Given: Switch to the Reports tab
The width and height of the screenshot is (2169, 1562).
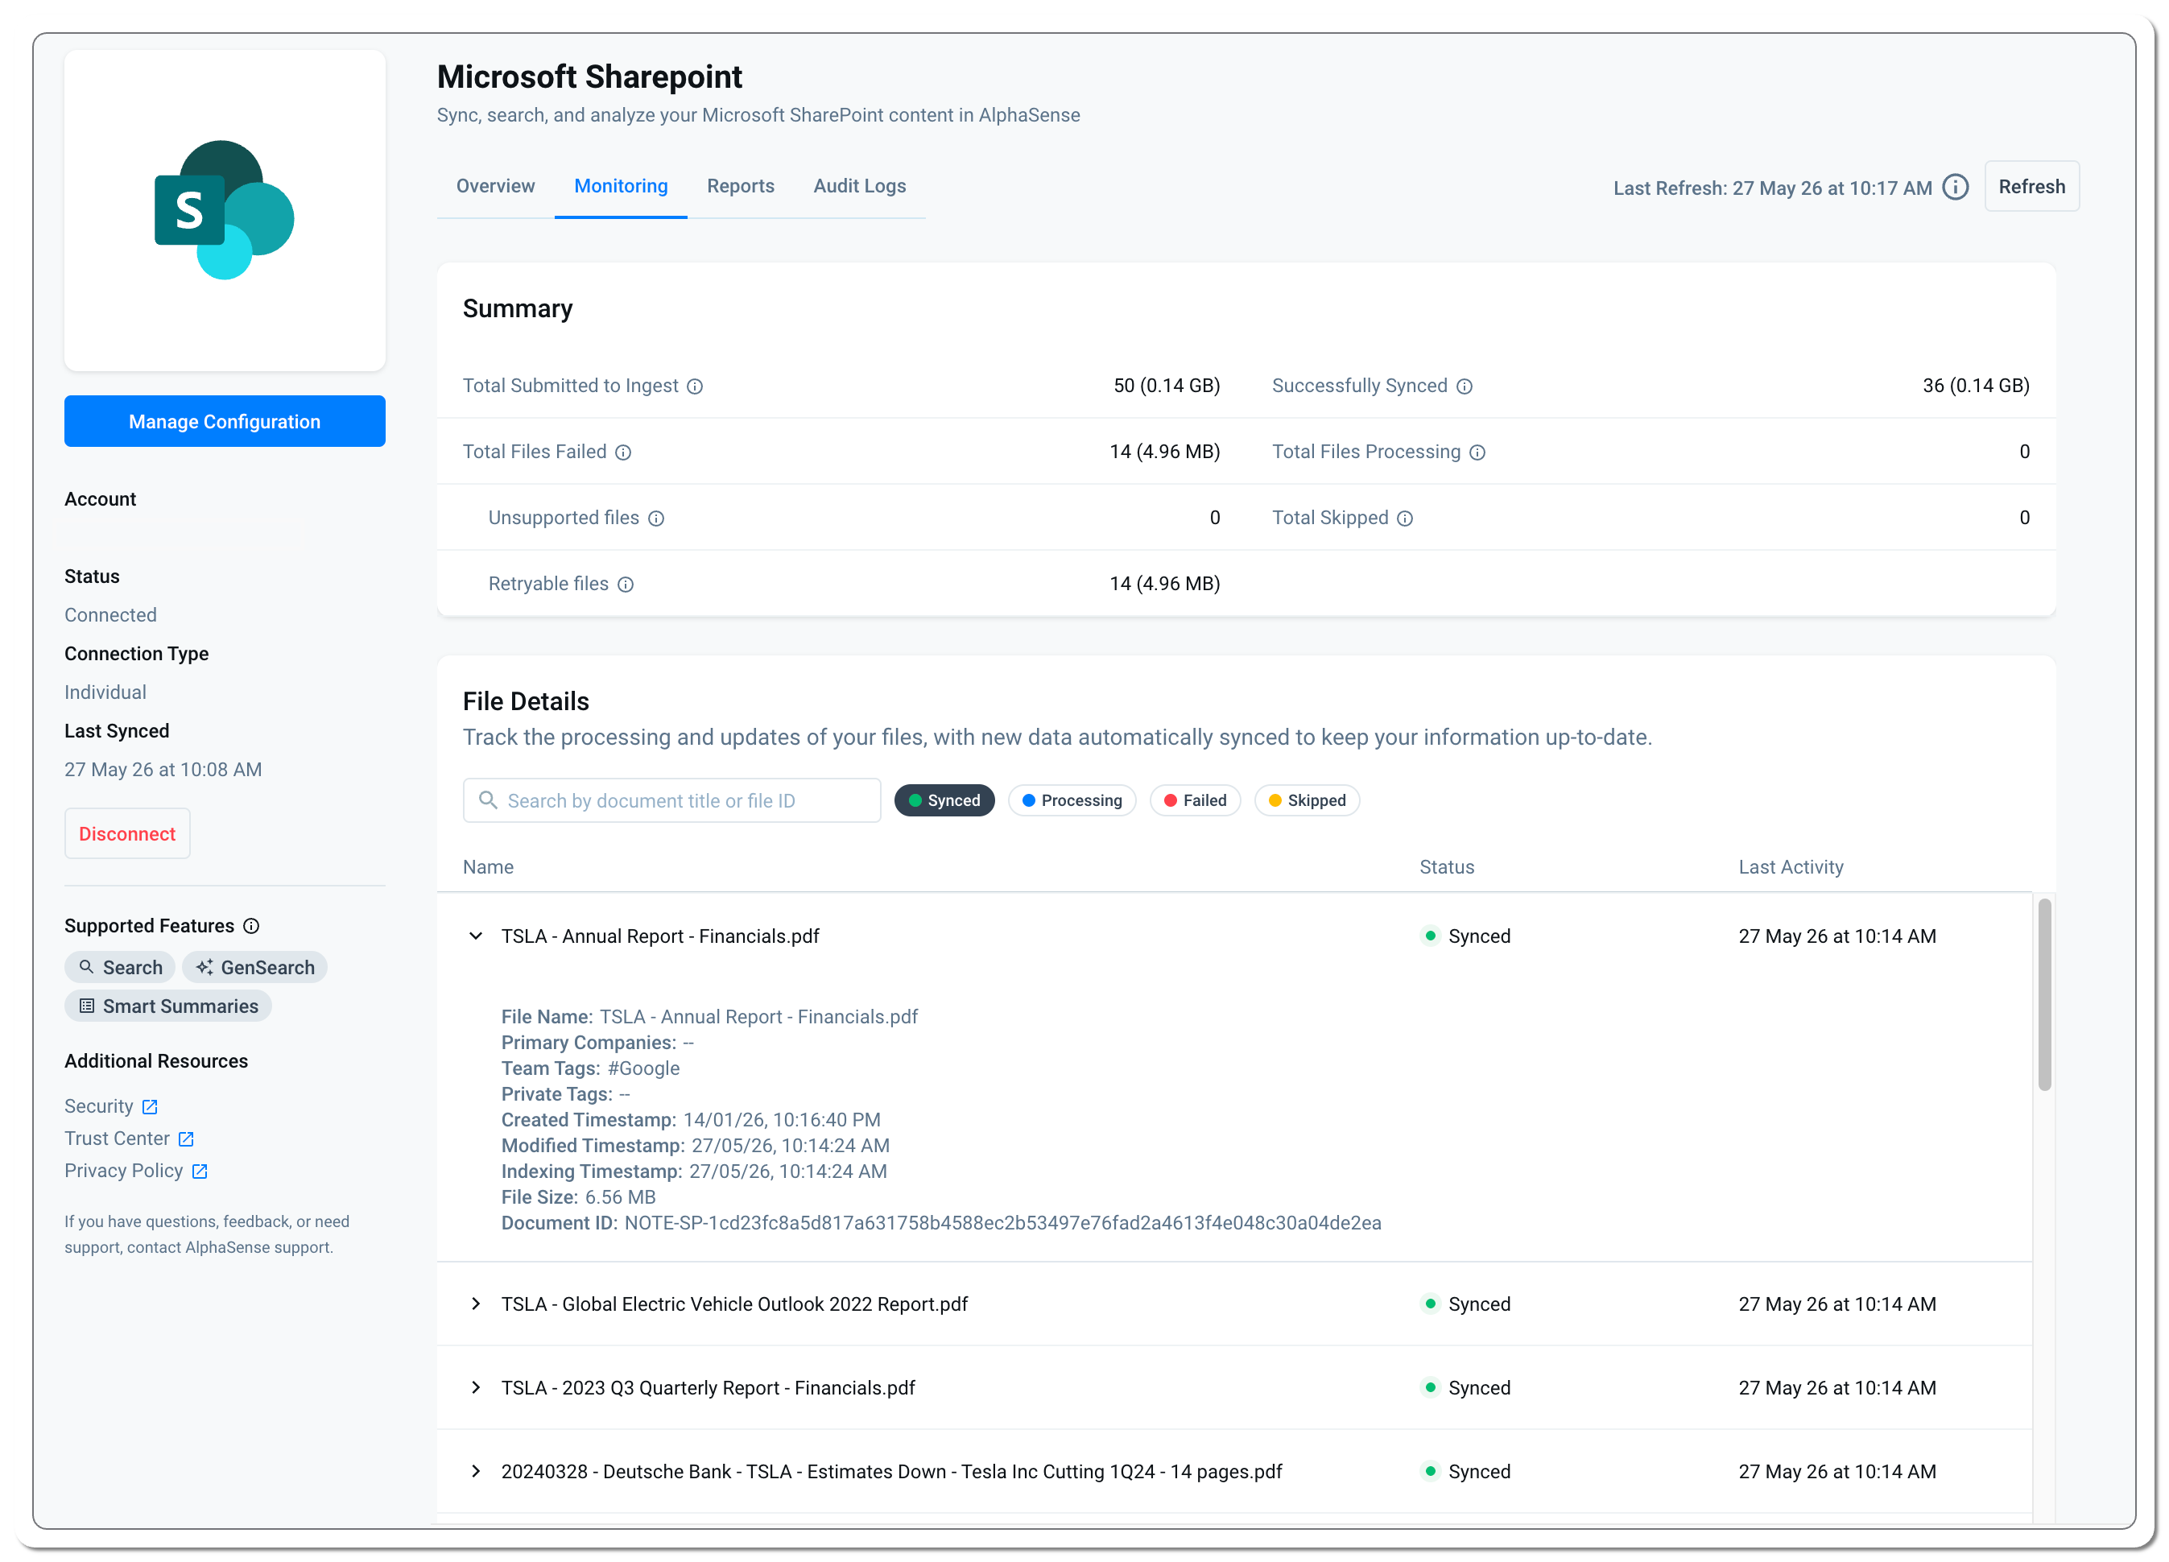Looking at the screenshot, I should [x=740, y=187].
